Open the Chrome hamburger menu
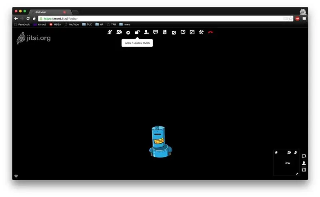This screenshot has height=197, width=320. (x=304, y=19)
